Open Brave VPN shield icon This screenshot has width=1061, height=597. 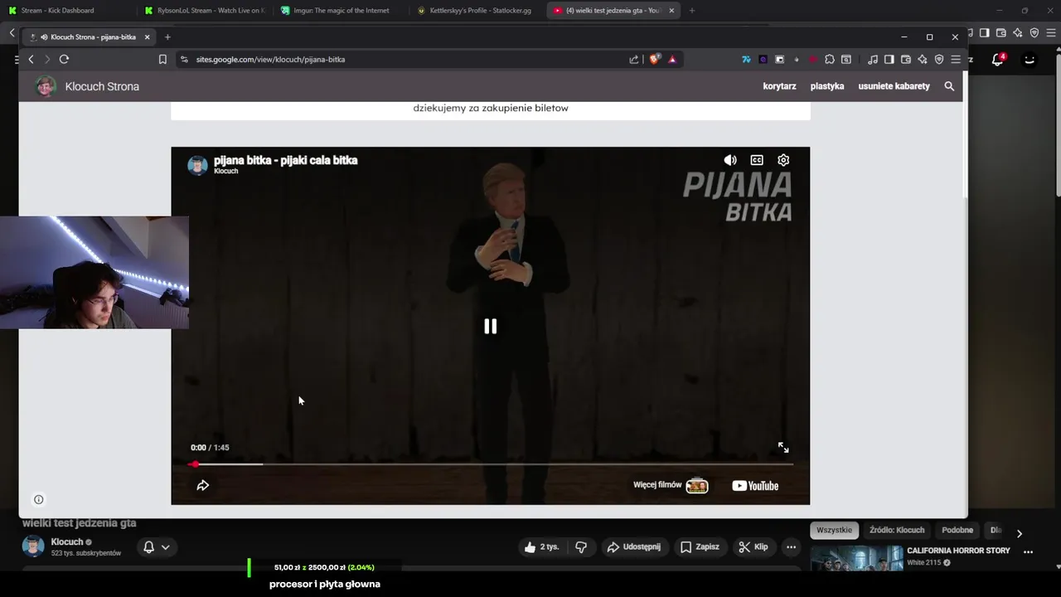tap(939, 59)
